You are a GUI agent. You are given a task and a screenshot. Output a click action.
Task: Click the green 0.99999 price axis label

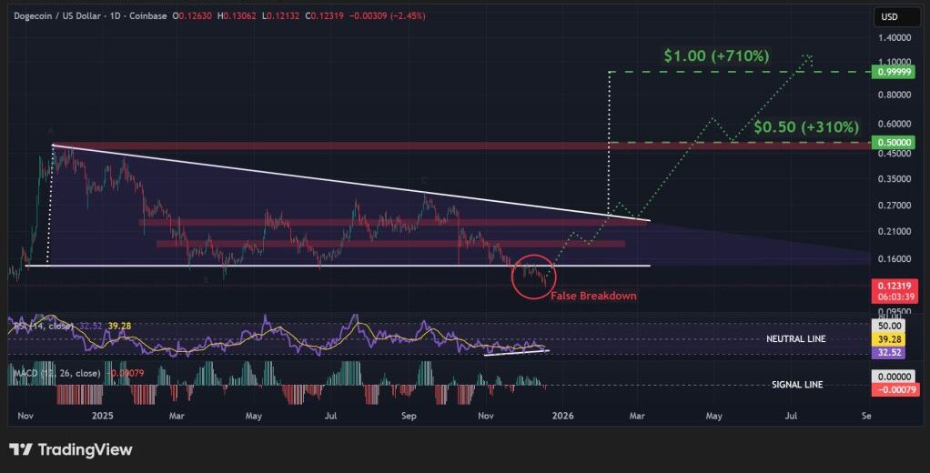coord(895,72)
